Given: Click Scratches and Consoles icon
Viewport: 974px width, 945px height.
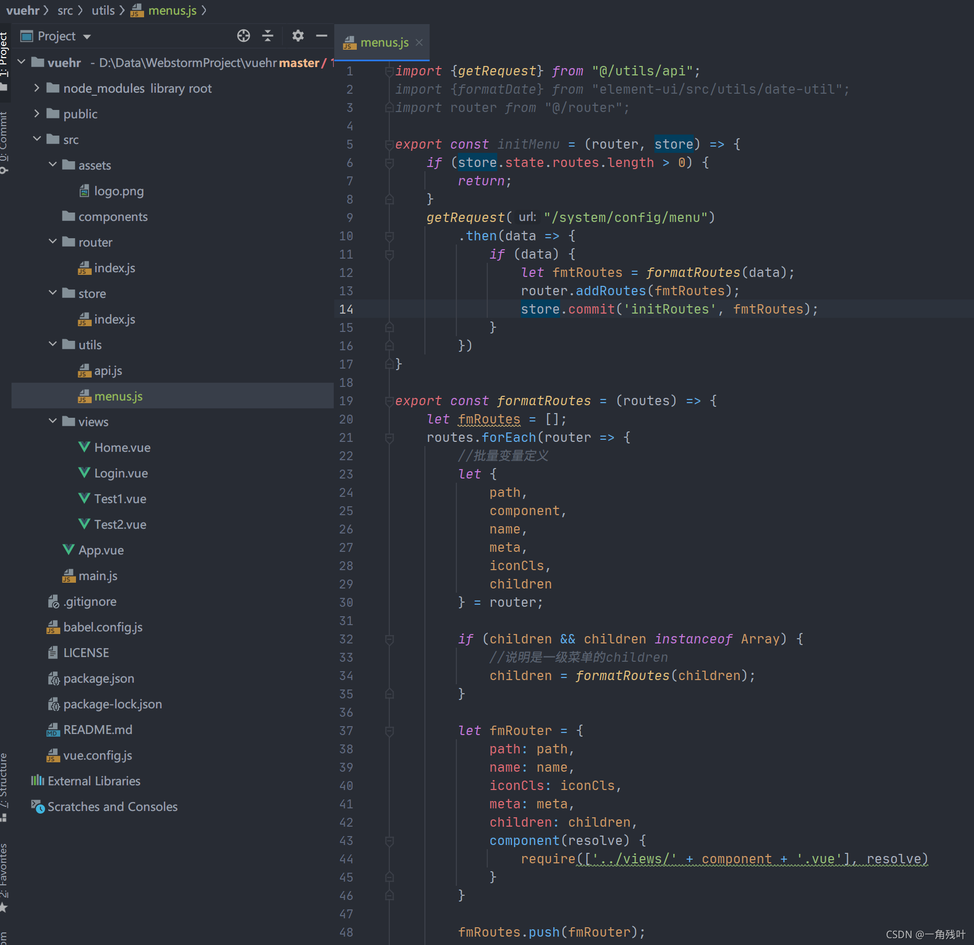Looking at the screenshot, I should pos(38,806).
